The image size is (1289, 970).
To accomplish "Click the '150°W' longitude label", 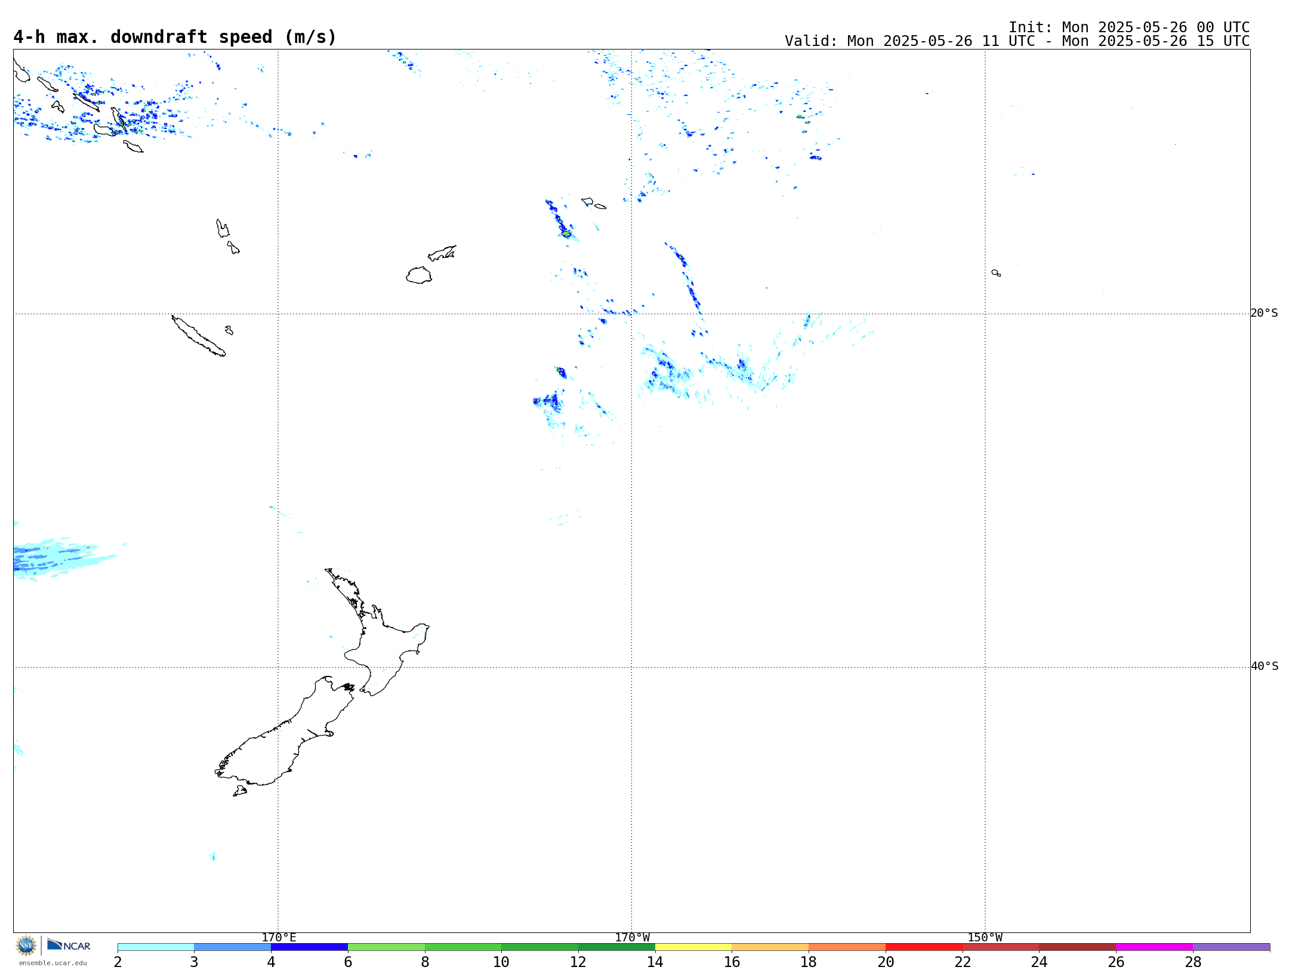I will pos(985,938).
